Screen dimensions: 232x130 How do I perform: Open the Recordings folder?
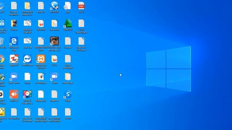(41, 78)
